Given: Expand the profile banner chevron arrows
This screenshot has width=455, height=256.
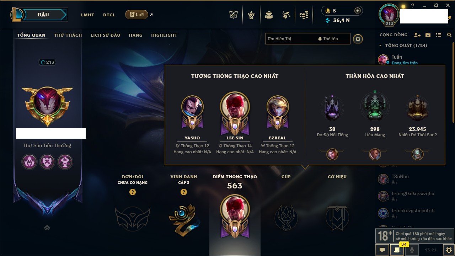Looking at the screenshot, I should (47, 228).
